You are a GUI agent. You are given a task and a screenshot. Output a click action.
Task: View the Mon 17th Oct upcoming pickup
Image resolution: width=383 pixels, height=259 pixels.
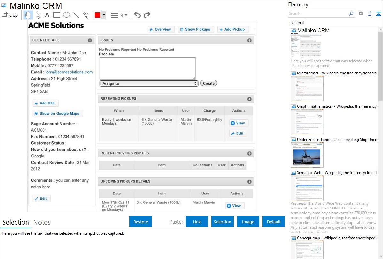[234, 206]
